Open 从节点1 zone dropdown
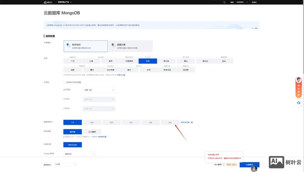304x172 pixels. [99, 99]
